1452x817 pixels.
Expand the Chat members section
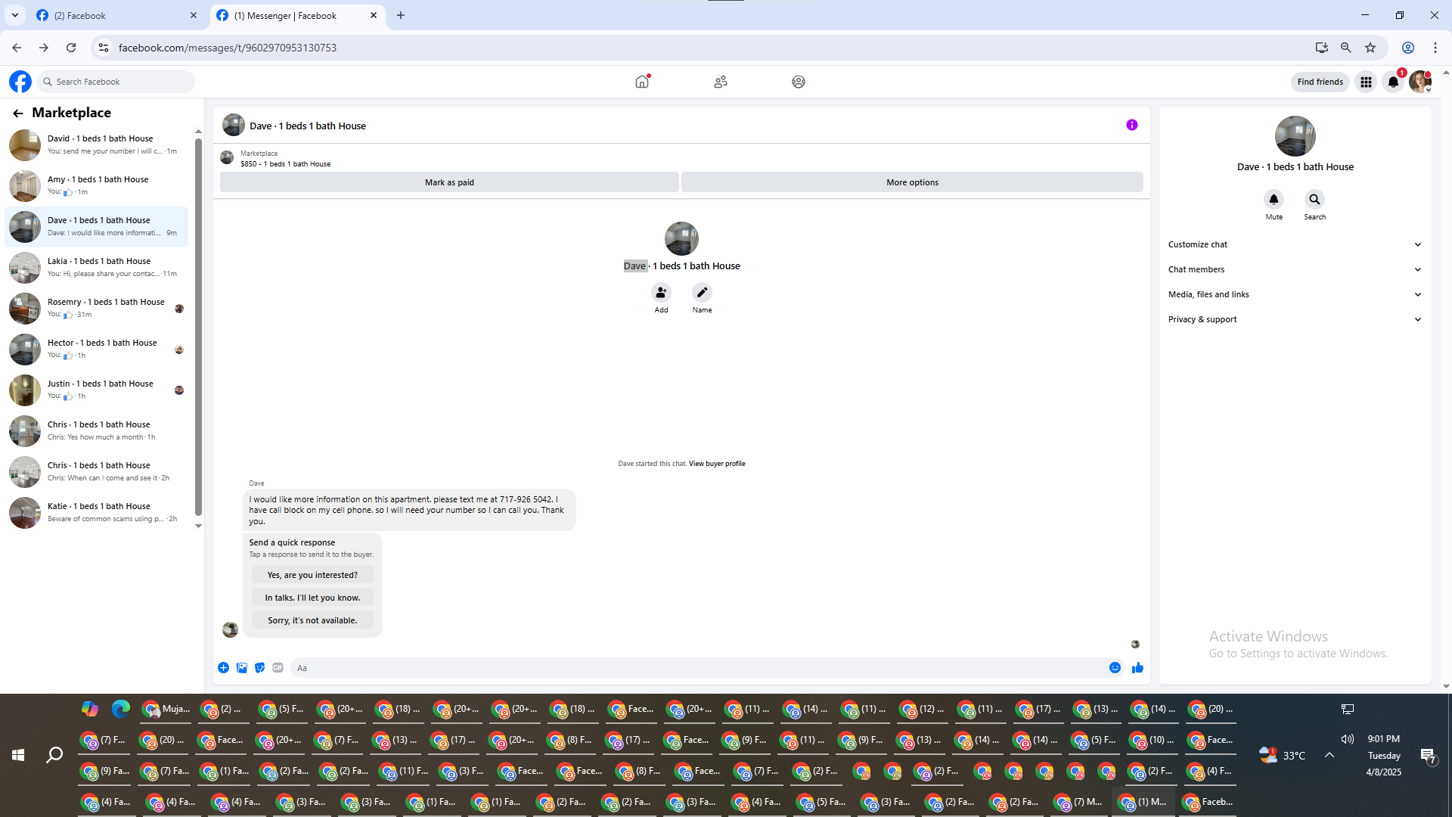1295,269
